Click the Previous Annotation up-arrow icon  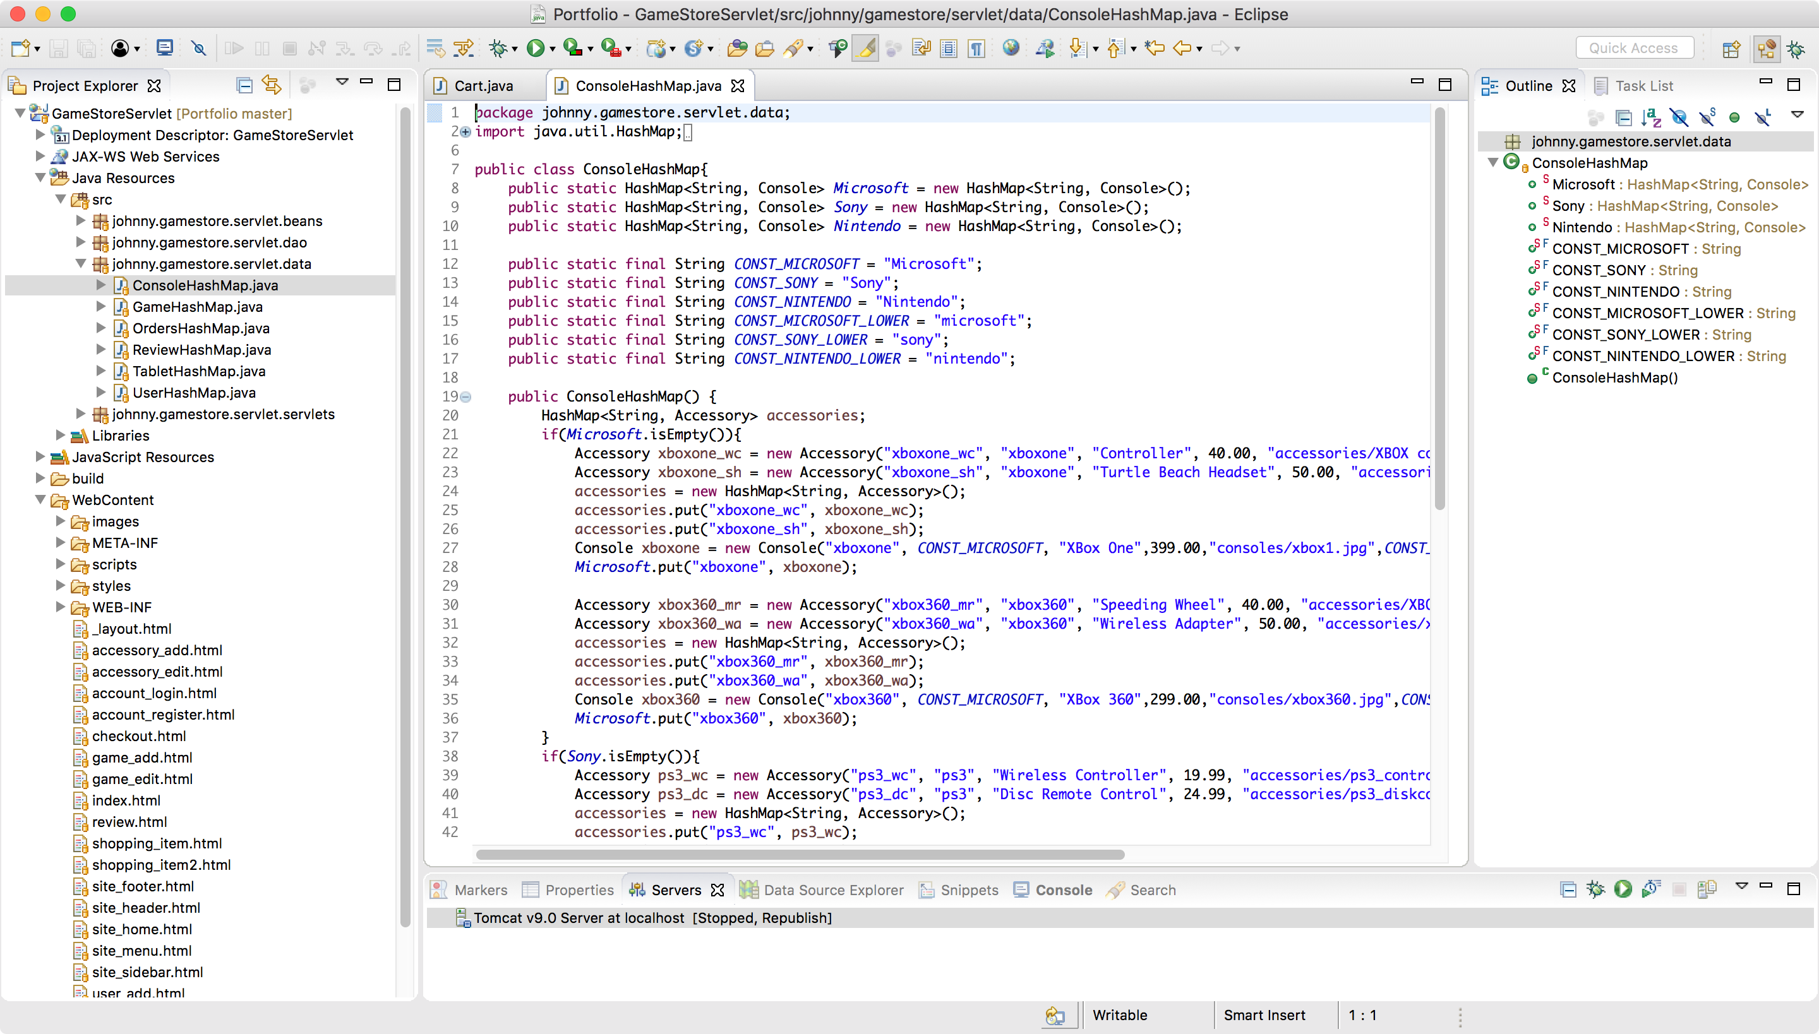click(x=1115, y=48)
